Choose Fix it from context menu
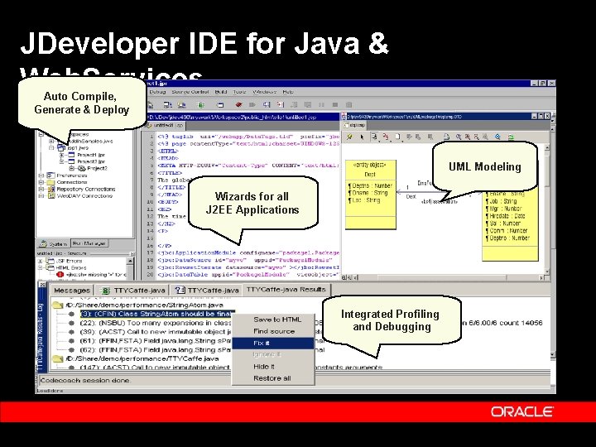 pyautogui.click(x=273, y=344)
